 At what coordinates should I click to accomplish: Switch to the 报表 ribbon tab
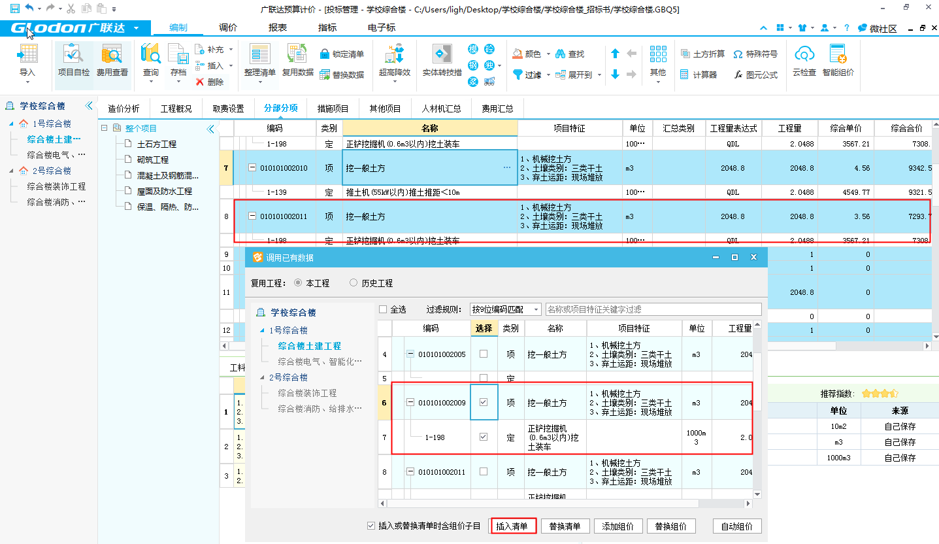[x=278, y=27]
